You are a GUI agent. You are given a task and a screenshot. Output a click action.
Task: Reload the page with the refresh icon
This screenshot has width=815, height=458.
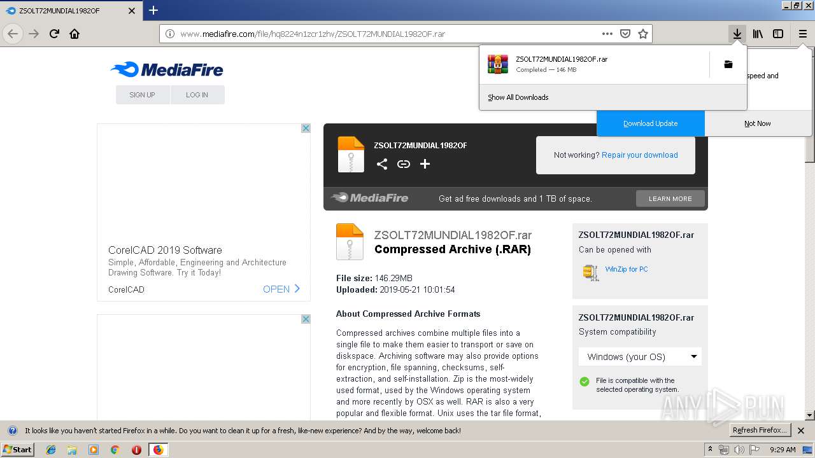[x=54, y=34]
